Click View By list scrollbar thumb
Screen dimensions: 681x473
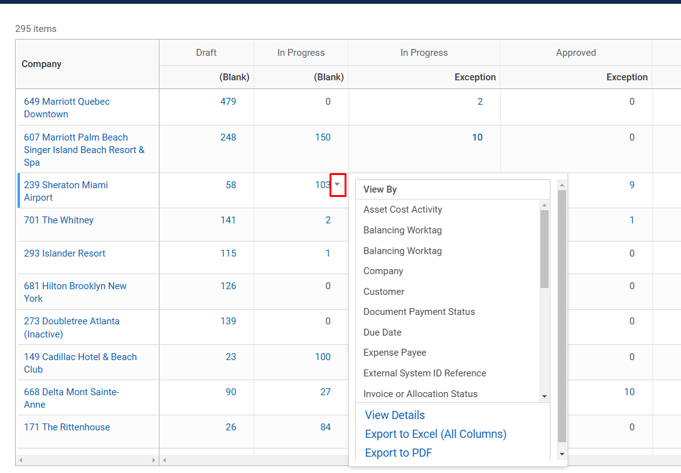pyautogui.click(x=545, y=248)
